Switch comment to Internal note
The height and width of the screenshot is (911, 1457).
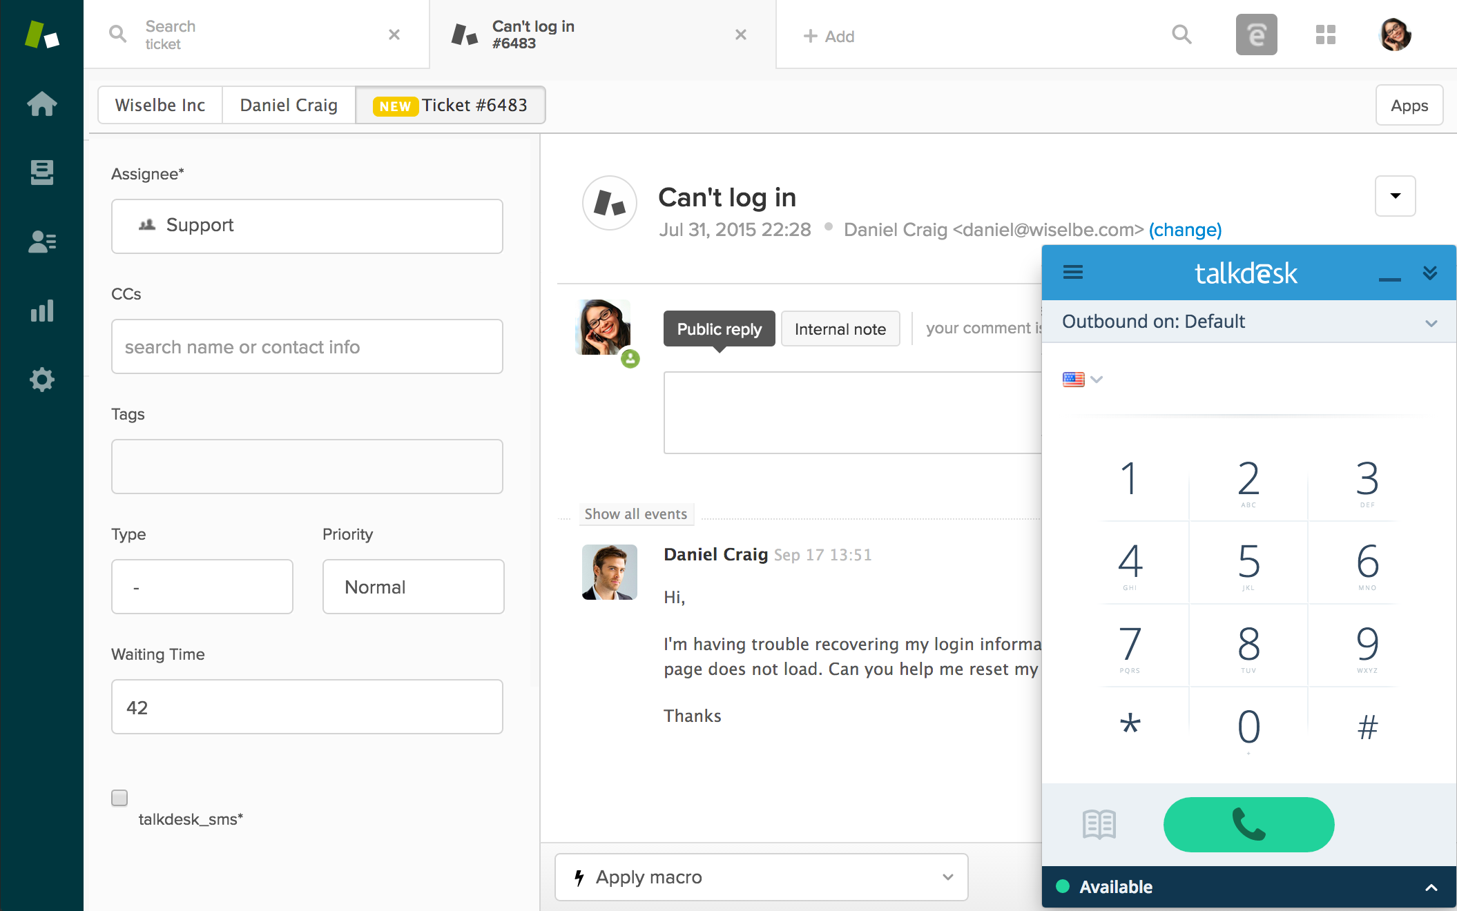tap(840, 329)
